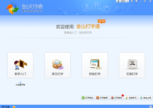
Task: Open 安全上网 safe browsing
Action: coord(145,98)
